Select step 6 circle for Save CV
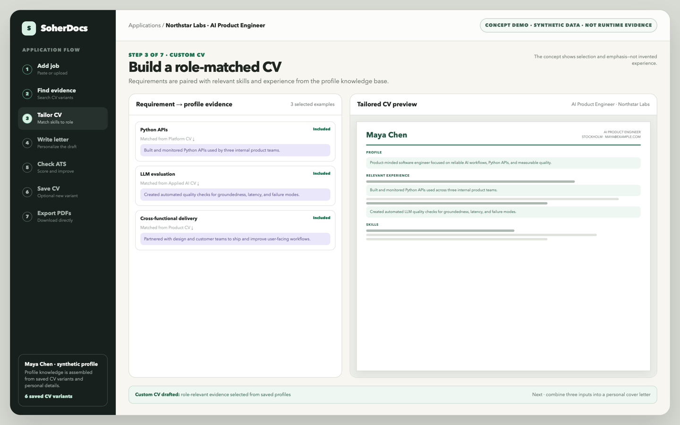 click(27, 192)
